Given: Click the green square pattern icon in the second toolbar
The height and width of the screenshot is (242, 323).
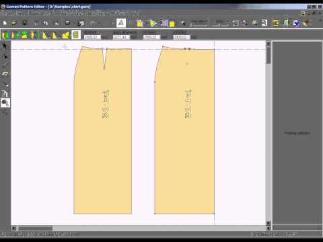Looking at the screenshot, I should pos(24,35).
